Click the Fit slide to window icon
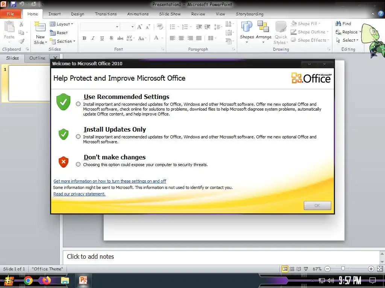The height and width of the screenshot is (288, 385). (380, 269)
